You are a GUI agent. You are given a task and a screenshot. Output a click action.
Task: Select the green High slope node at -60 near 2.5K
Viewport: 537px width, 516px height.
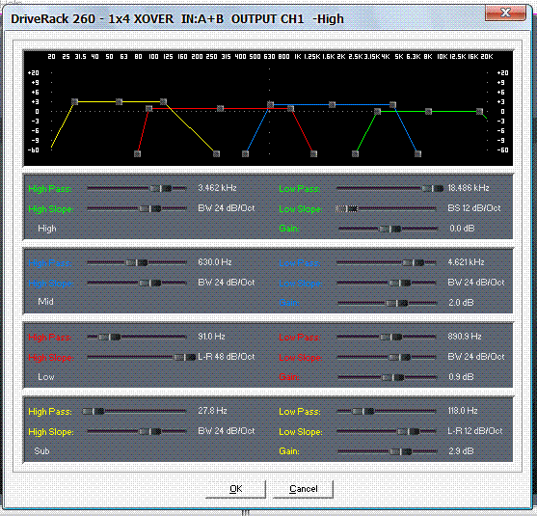355,154
